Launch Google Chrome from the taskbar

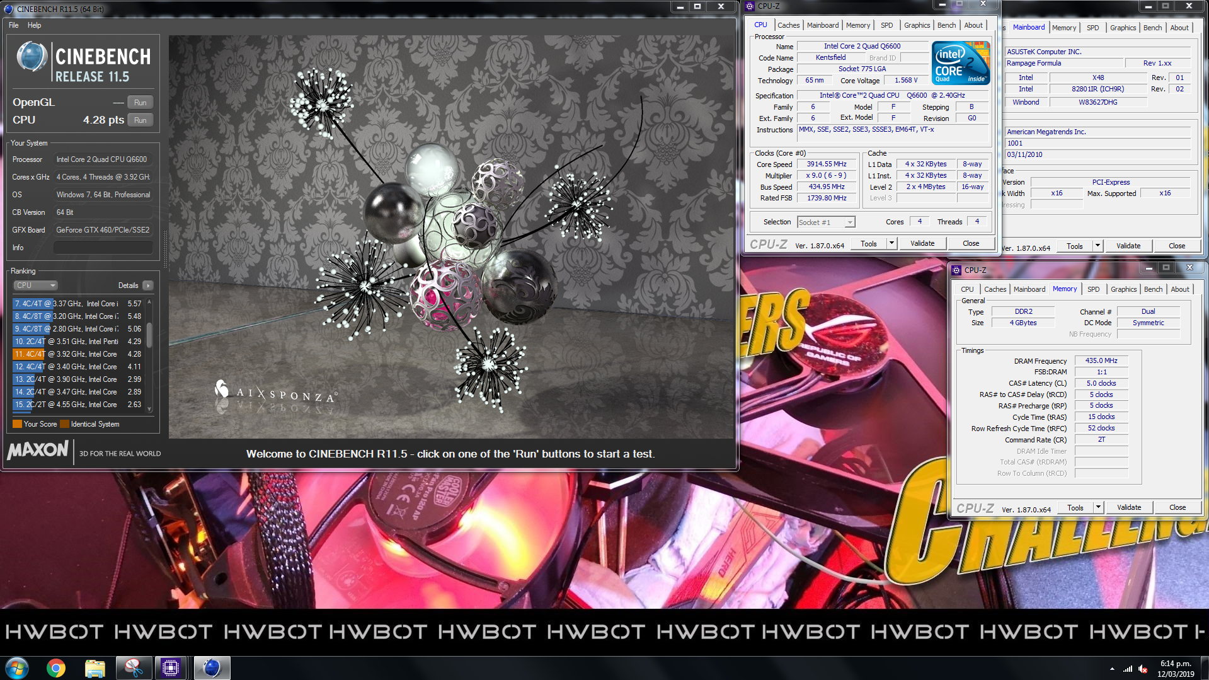(56, 667)
